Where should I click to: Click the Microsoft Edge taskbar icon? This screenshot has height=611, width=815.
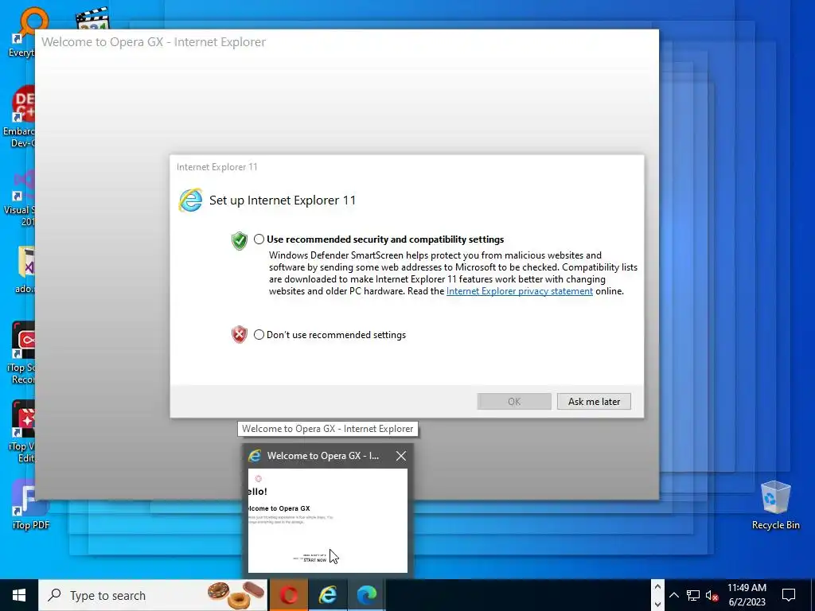click(366, 595)
